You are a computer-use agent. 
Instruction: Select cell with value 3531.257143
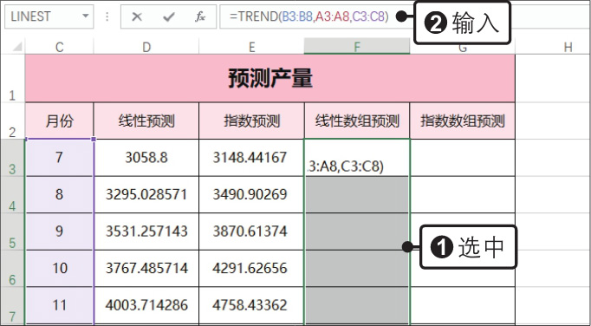tap(146, 231)
